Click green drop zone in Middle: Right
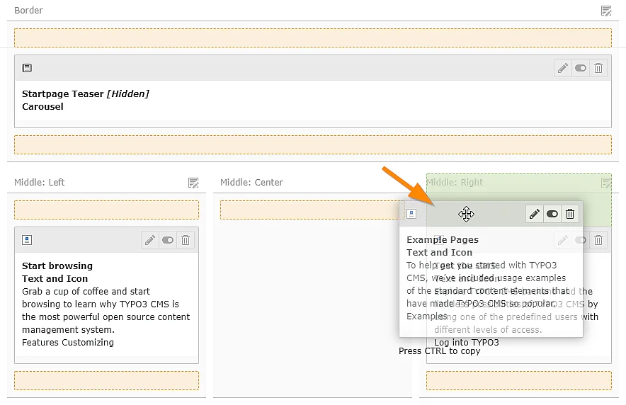626x405 pixels. click(595, 198)
